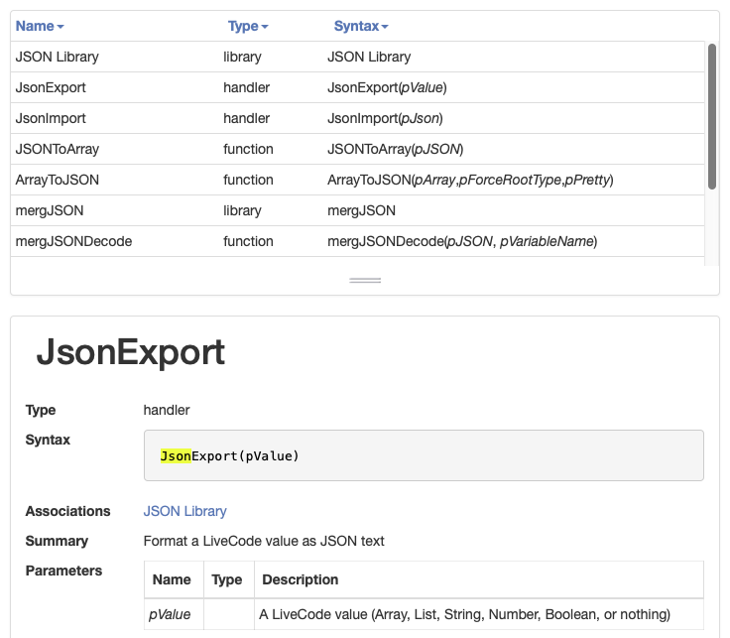
Task: Click the pValue parameter name cell
Action: (170, 614)
